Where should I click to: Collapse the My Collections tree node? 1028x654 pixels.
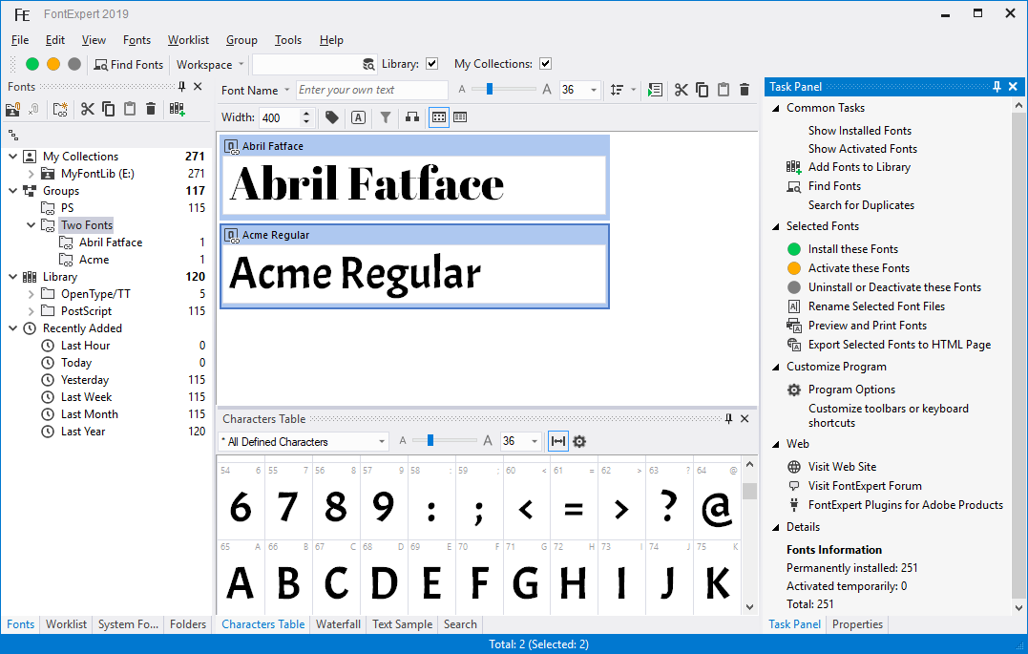(x=12, y=157)
